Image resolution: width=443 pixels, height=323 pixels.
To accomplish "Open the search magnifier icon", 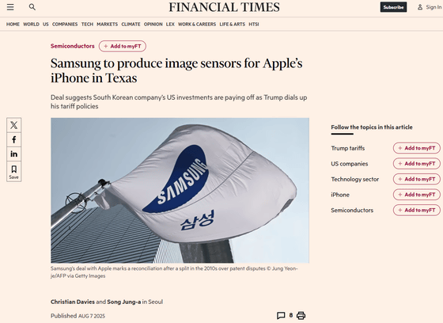I will point(32,7).
